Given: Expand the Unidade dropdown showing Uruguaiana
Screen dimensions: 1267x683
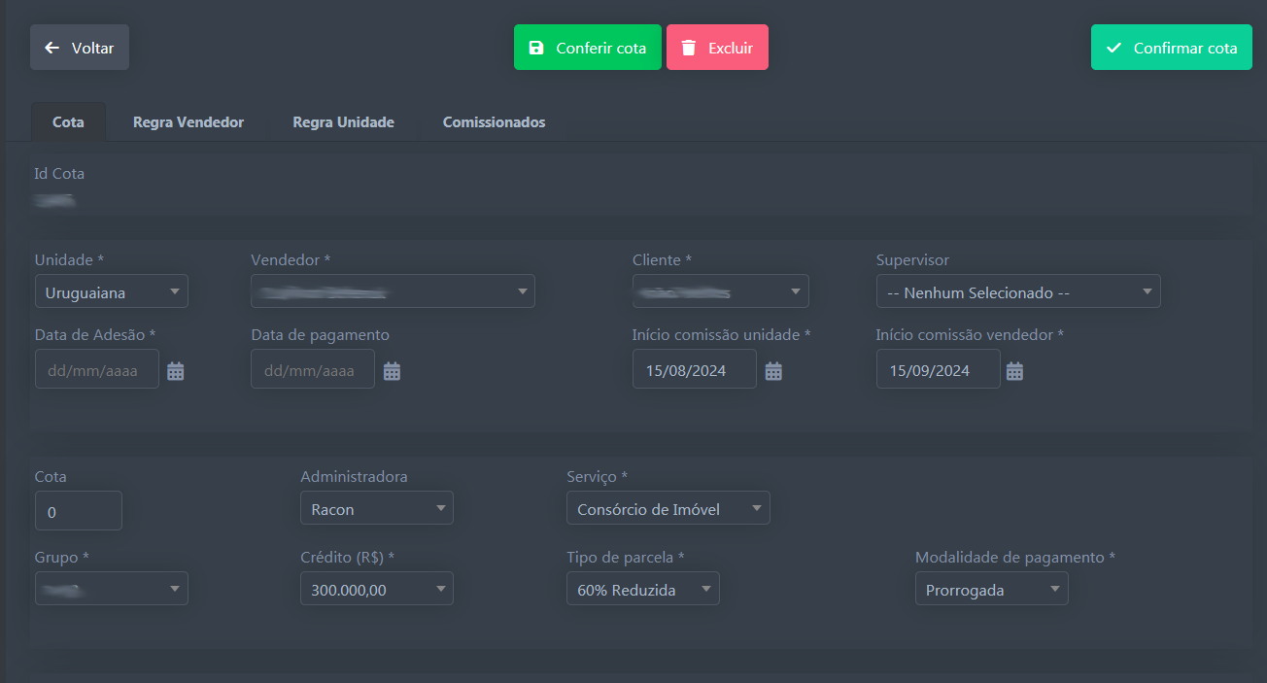Looking at the screenshot, I should [112, 291].
